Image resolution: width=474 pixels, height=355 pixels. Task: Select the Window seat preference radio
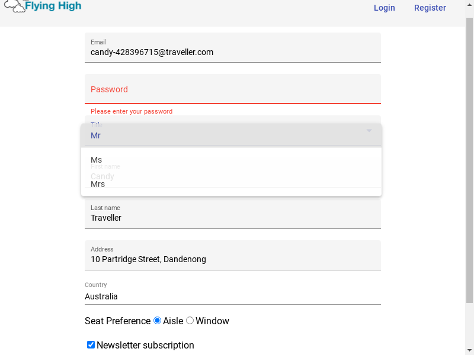coord(190,320)
